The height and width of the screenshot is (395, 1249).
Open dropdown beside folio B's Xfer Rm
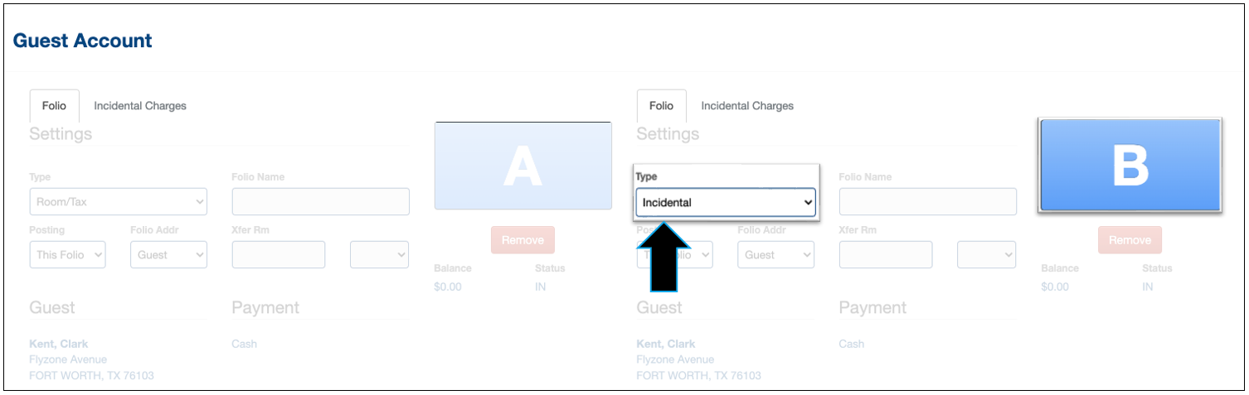(986, 254)
